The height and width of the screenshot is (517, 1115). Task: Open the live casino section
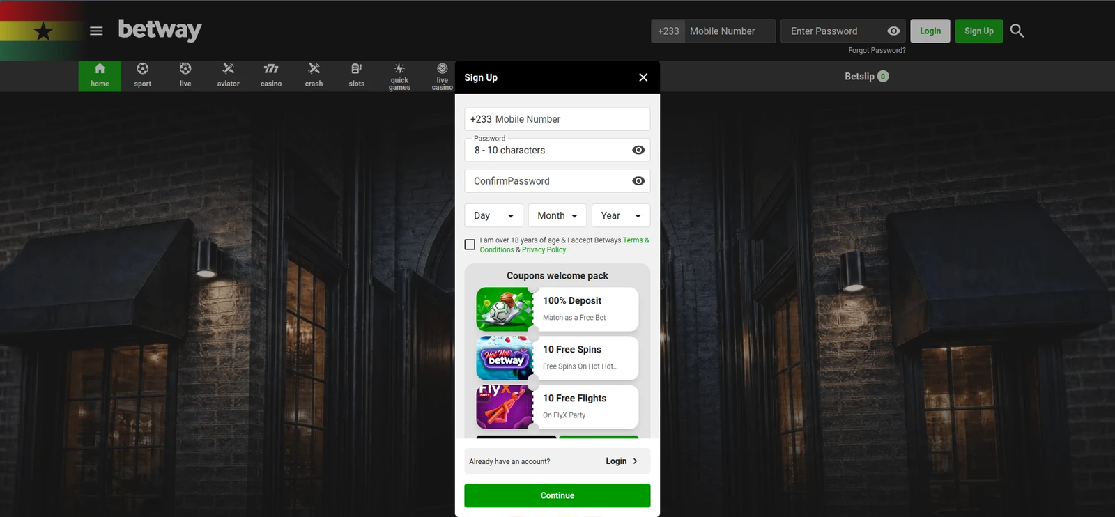tap(442, 76)
